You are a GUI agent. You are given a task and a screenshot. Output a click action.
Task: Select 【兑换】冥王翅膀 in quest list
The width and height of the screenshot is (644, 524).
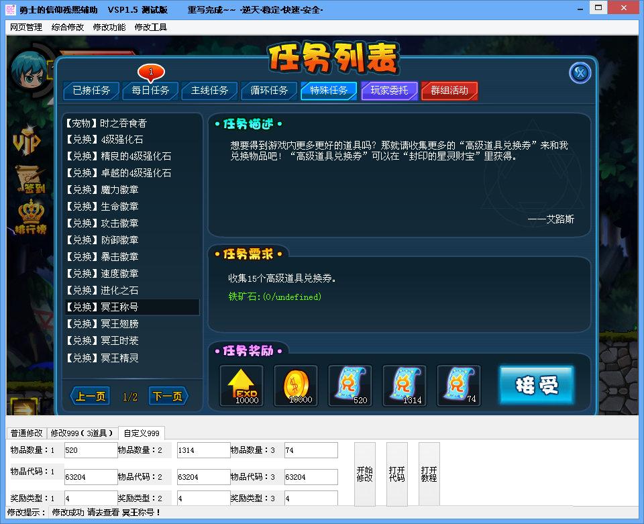coord(102,324)
